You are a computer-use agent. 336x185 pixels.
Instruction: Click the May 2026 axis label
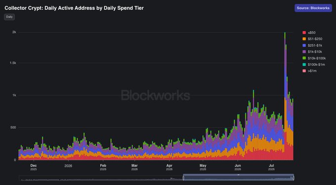point(203,167)
